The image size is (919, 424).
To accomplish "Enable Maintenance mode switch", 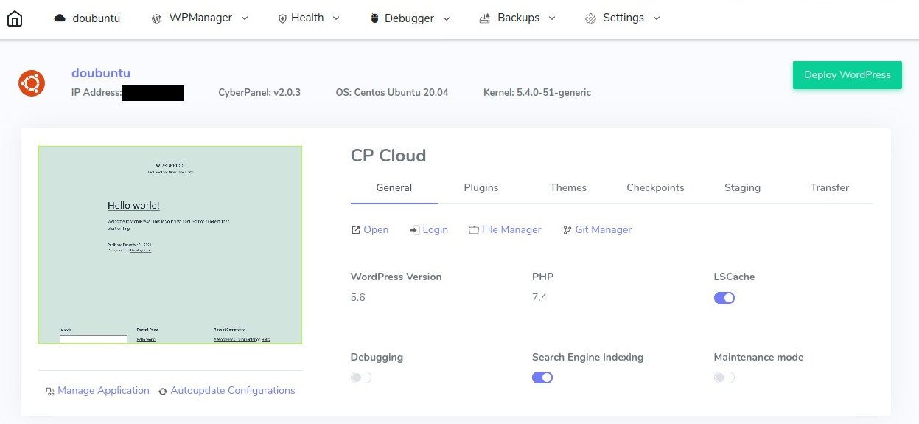I will coord(724,378).
